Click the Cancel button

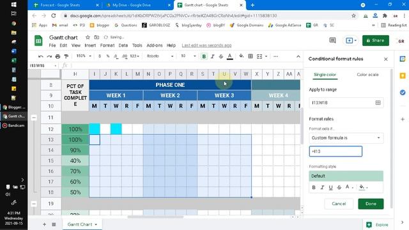[339, 204]
